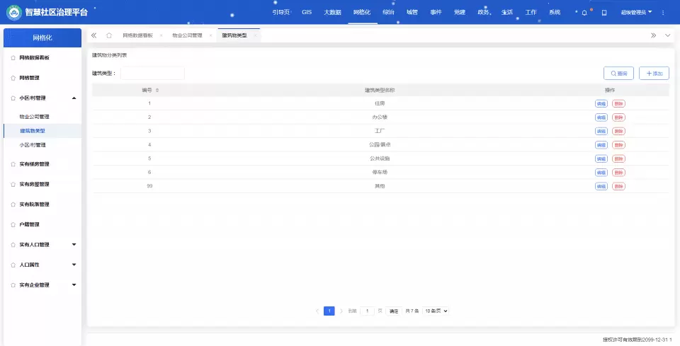Close the 网格数据看板 tab
This screenshot has width=680, height=346.
coord(161,35)
